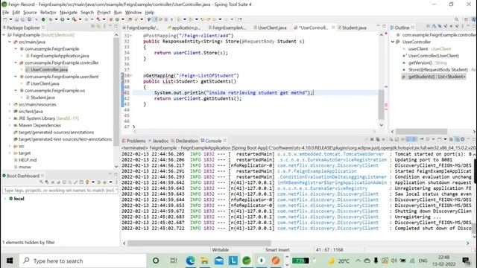
Task: Toggle Word Wrap in Console toolbar
Action: tap(402, 139)
